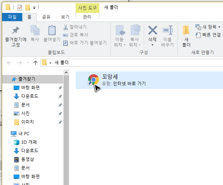This screenshot has width=223, height=185.
Task: Click the address bar folder icon
Action: tap(44, 63)
